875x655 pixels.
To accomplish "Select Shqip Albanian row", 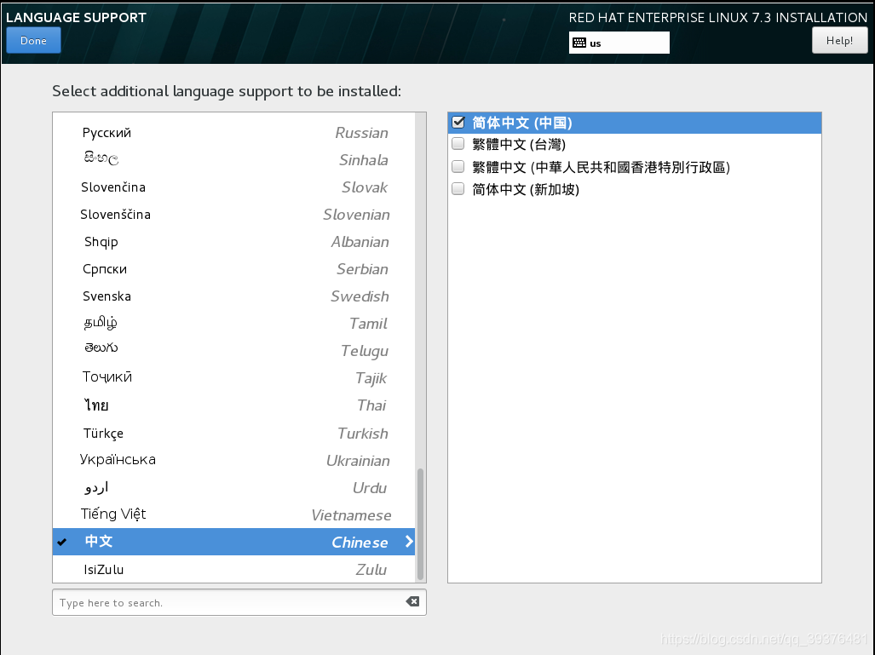I will (233, 242).
